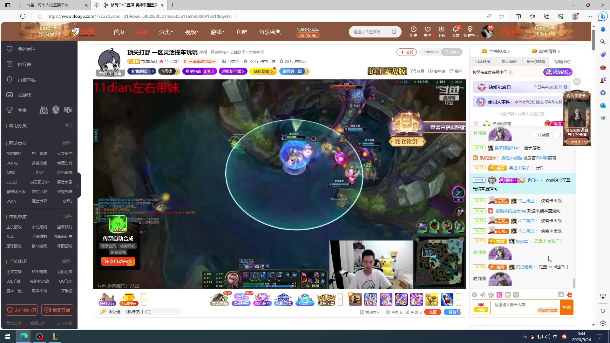Screen dimensions: 610x343
Task: Open the 滤 chat filter icon
Action: 561,295
